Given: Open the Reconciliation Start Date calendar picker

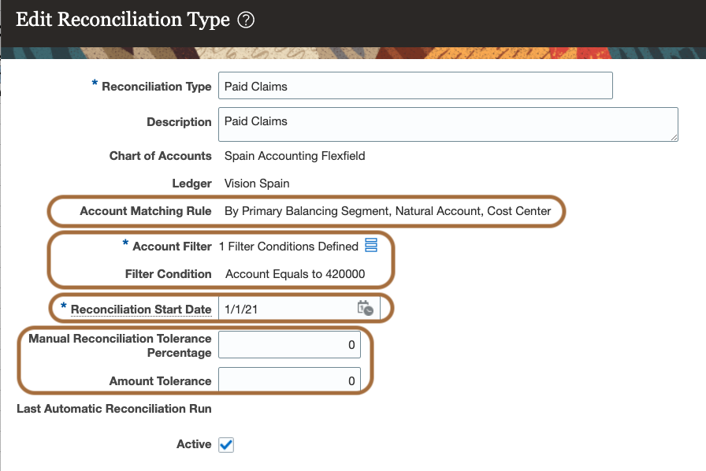Looking at the screenshot, I should click(x=364, y=309).
